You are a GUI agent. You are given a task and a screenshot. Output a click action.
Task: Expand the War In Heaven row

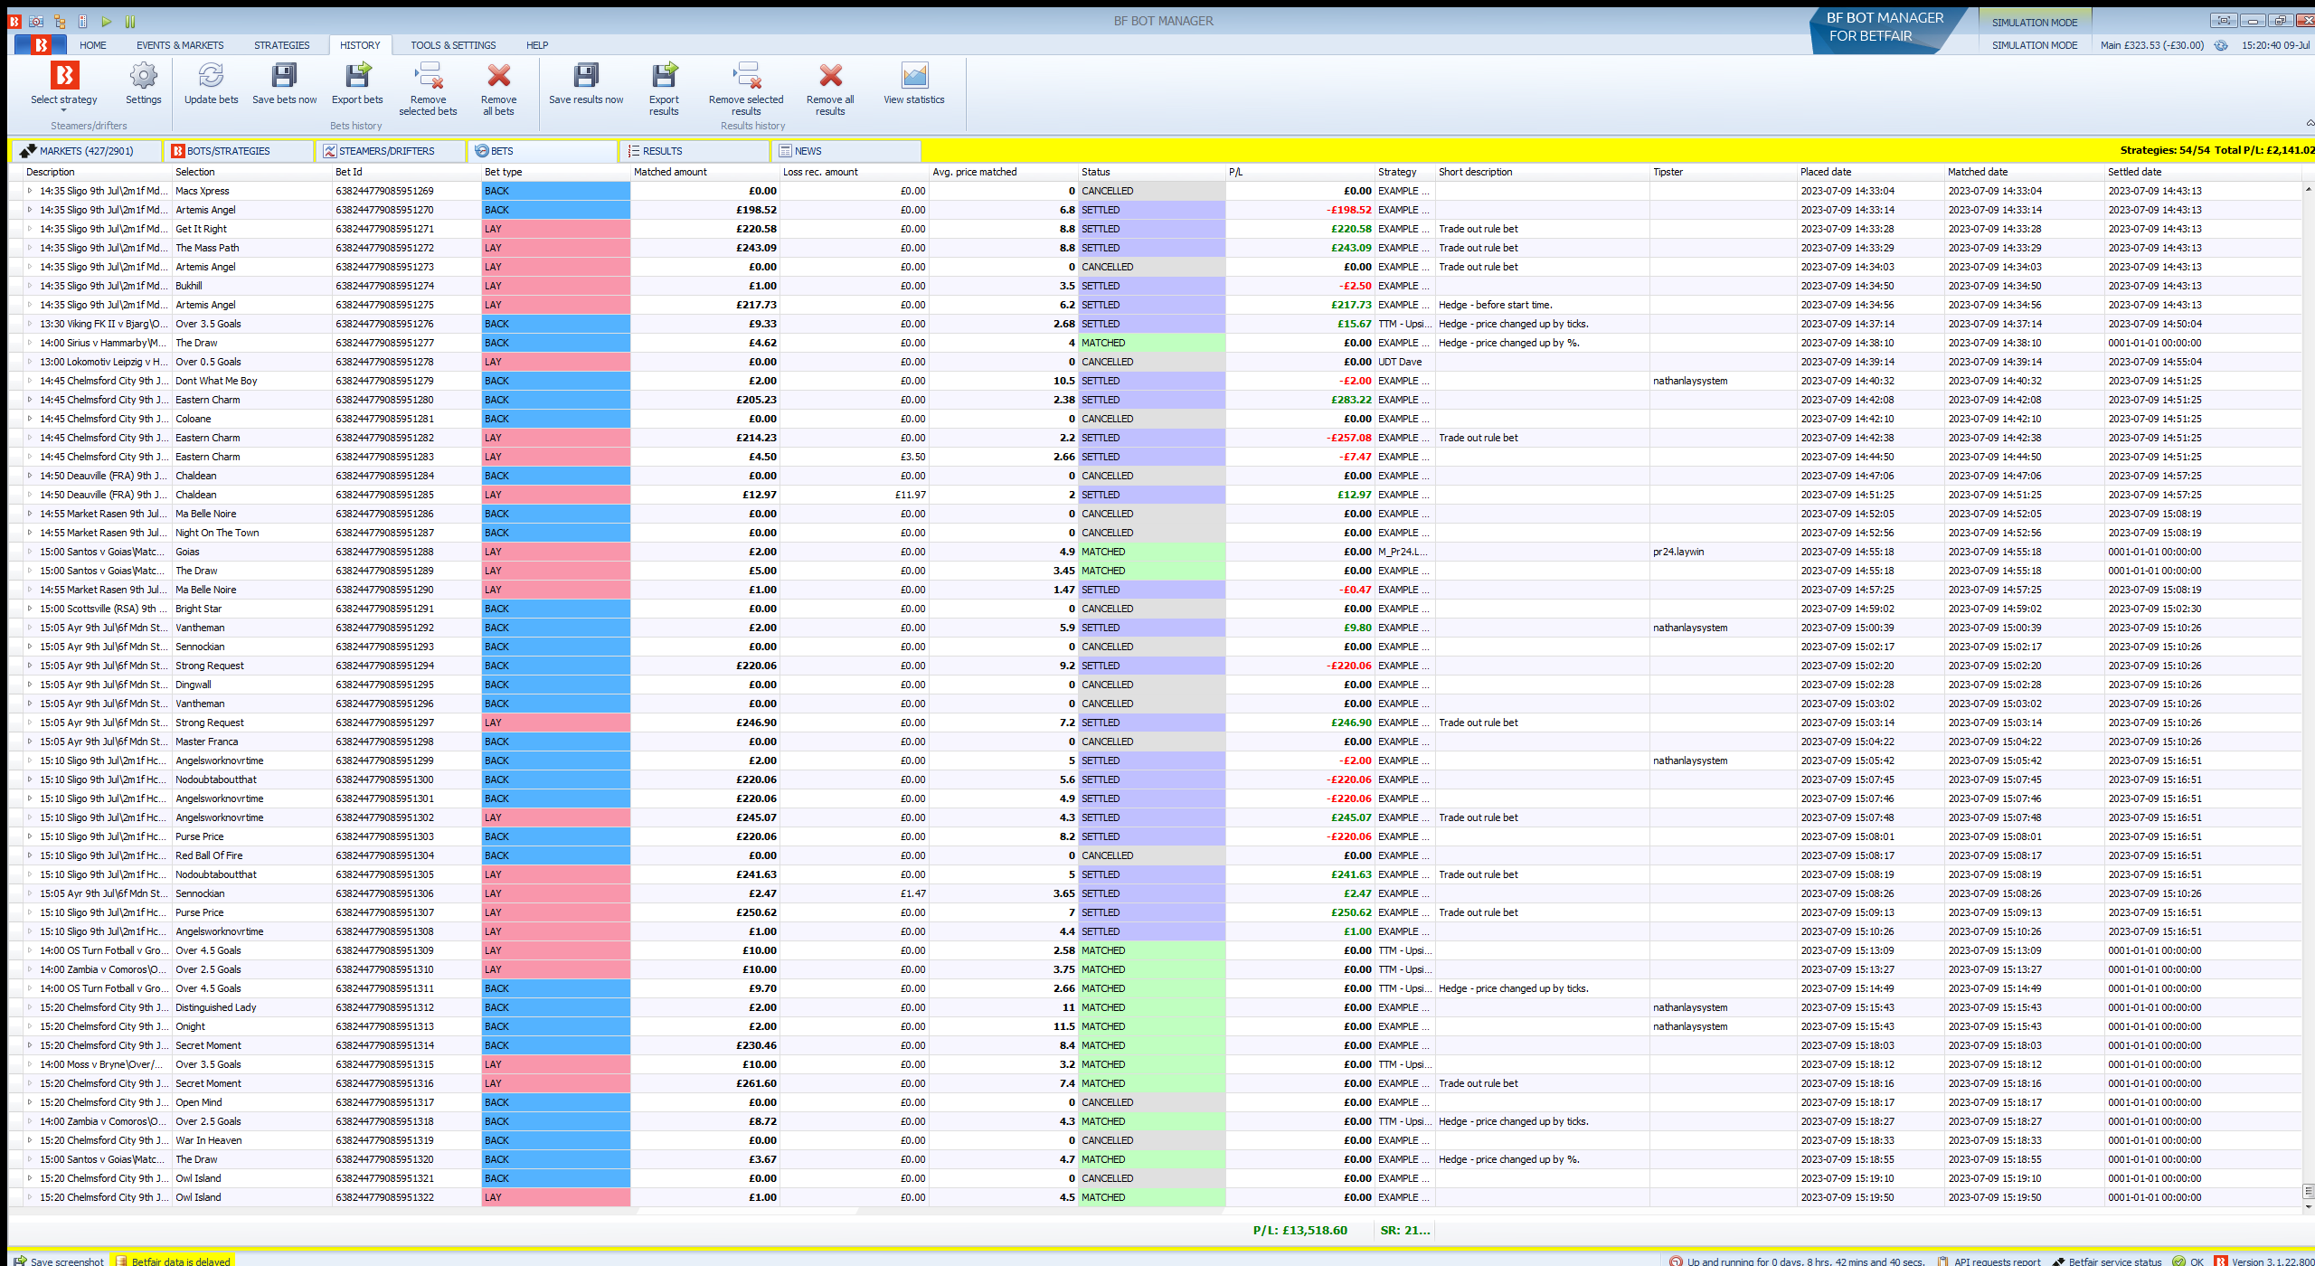(30, 1140)
